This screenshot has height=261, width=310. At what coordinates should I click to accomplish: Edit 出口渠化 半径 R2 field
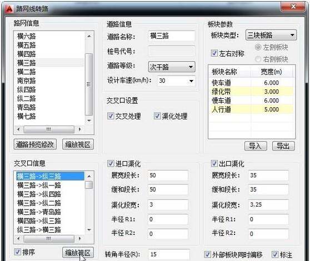click(x=268, y=234)
